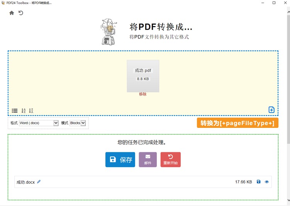This screenshot has height=206, width=290.
Task: Select the 成功.pdf file thumbnail
Action: tap(143, 76)
